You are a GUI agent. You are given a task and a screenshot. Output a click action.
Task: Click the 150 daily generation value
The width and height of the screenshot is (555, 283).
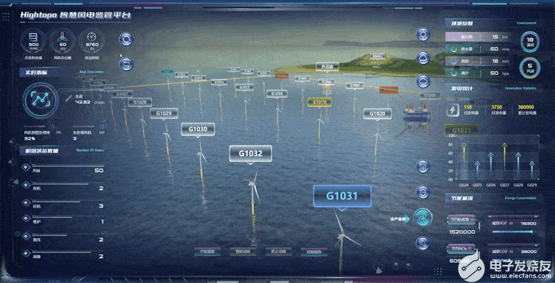pyautogui.click(x=468, y=108)
